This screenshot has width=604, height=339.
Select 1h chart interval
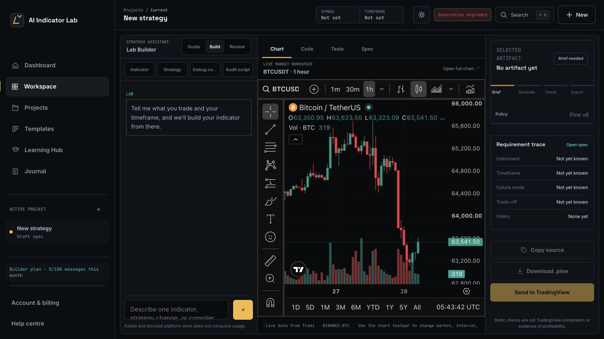(x=369, y=89)
